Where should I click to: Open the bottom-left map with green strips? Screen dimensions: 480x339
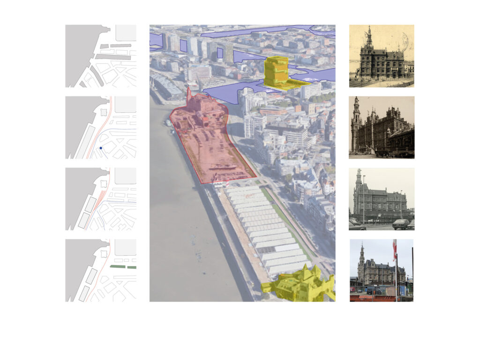coord(101,271)
